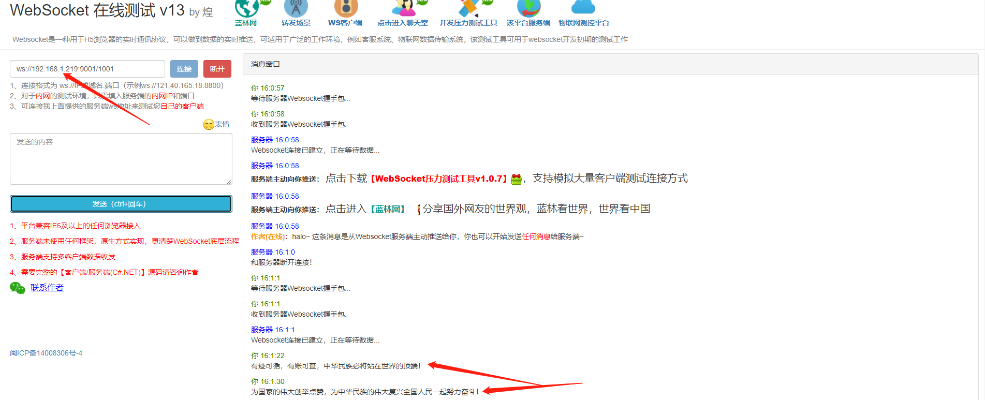
Task: Click the 和服务器断开连接! message
Action: point(282,262)
